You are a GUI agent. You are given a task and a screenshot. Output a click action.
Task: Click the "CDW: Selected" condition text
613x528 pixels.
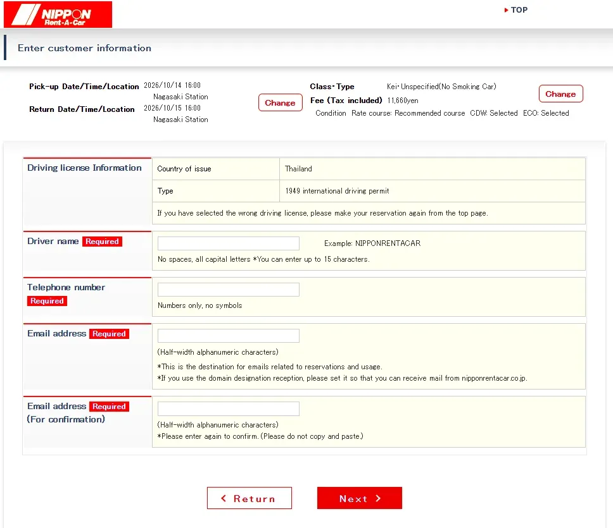click(494, 113)
